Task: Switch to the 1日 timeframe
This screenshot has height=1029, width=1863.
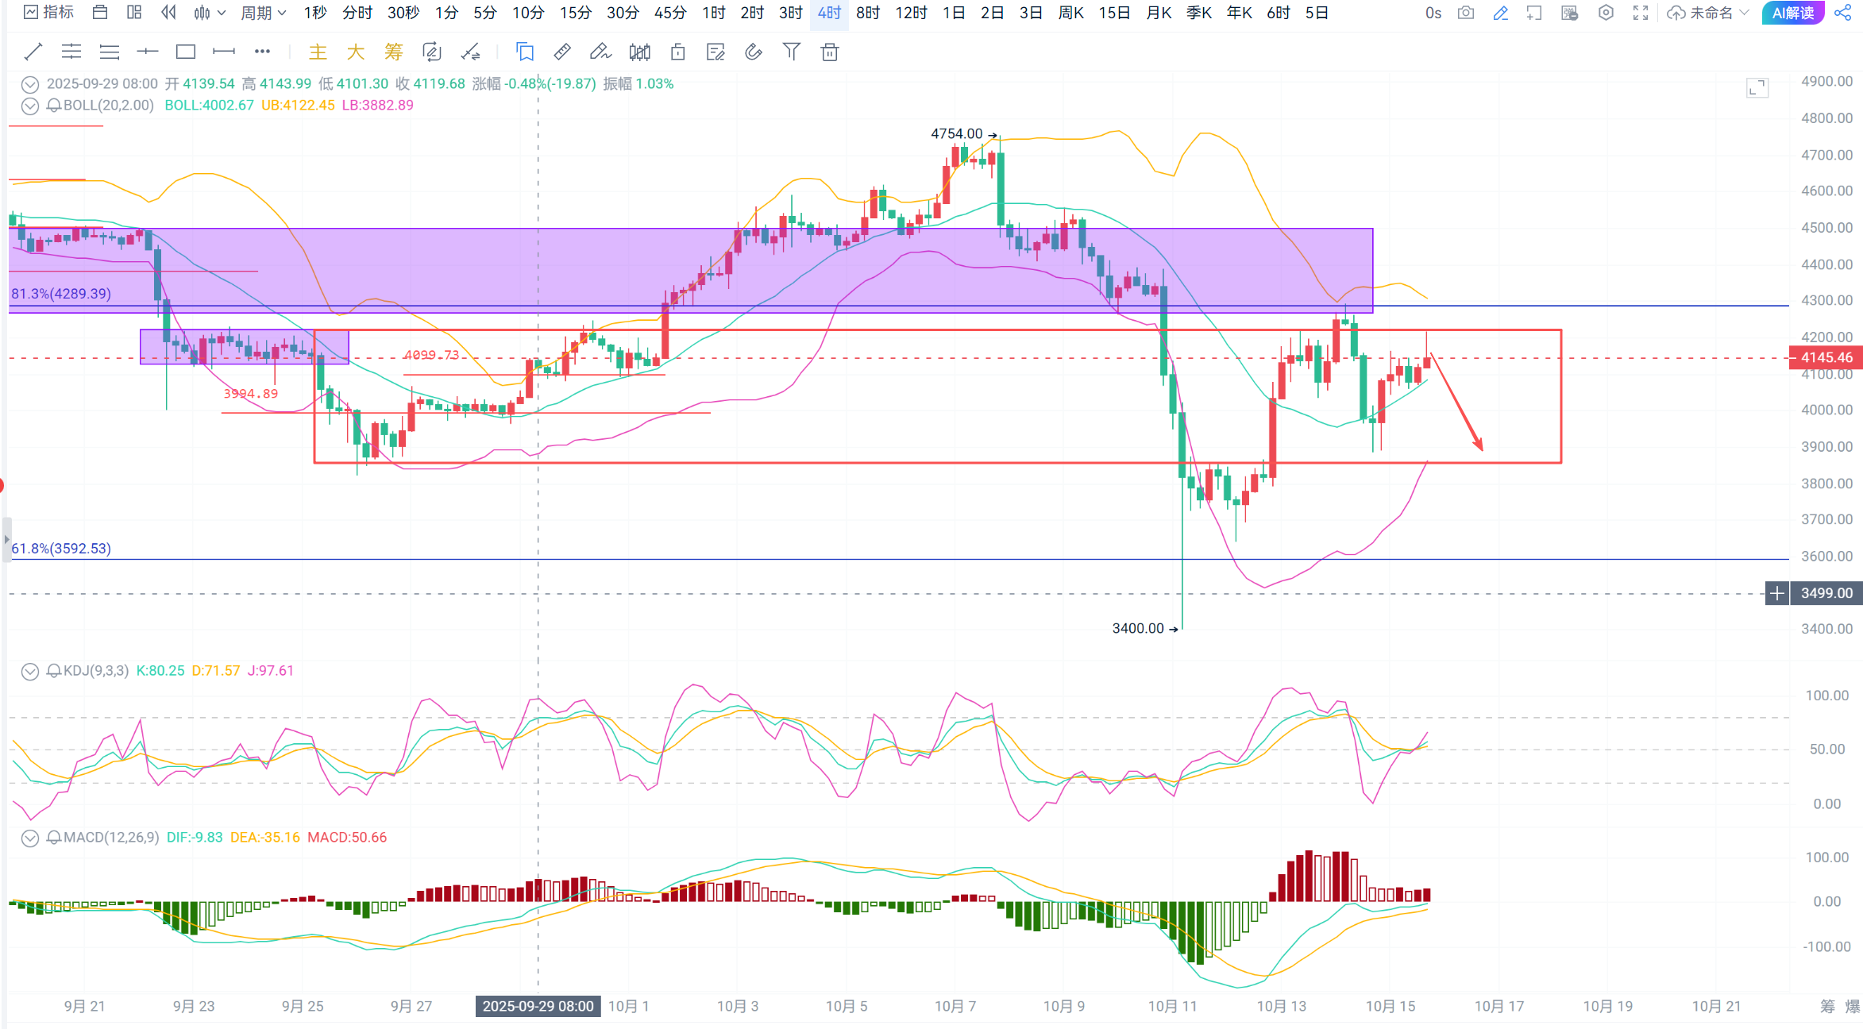Action: pos(953,13)
